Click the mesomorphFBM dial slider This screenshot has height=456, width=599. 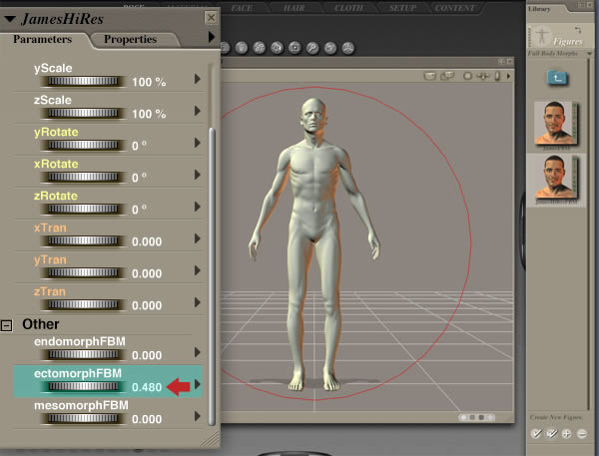click(83, 418)
